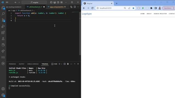This screenshot has width=175, height=98.
Task: Open the zoom magnifier in address bar
Action: (125, 8)
